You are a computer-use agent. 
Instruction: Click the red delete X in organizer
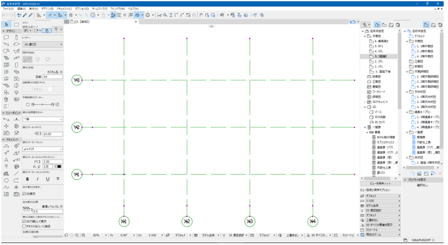point(440,173)
